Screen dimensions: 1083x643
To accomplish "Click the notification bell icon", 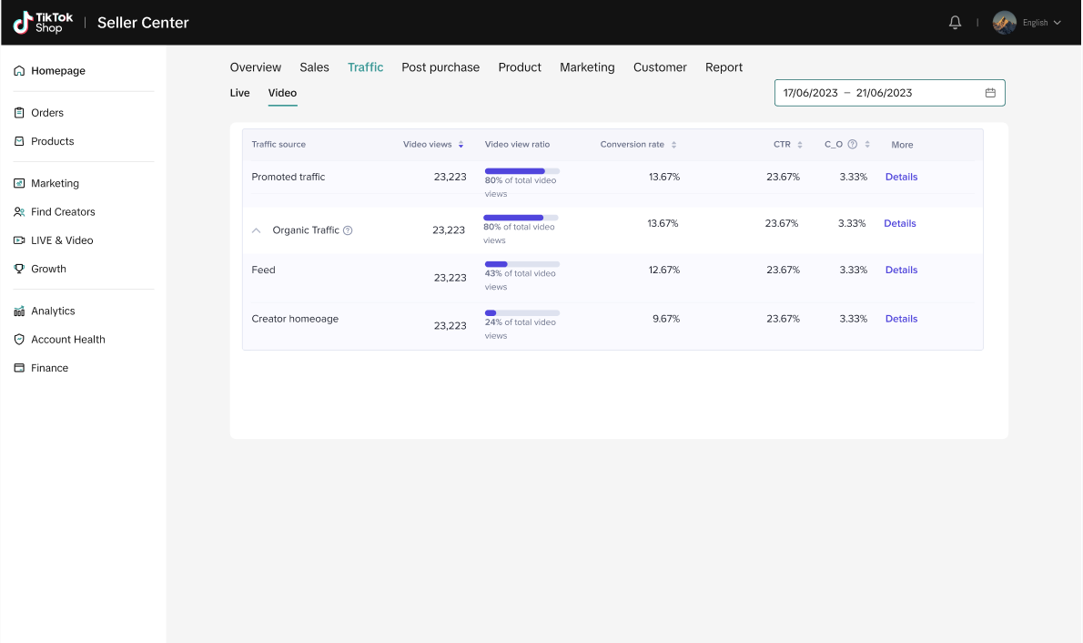I will click(x=955, y=23).
